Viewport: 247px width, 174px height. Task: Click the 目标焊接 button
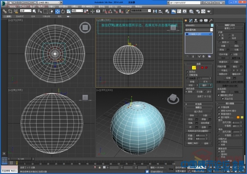(x=205, y=123)
